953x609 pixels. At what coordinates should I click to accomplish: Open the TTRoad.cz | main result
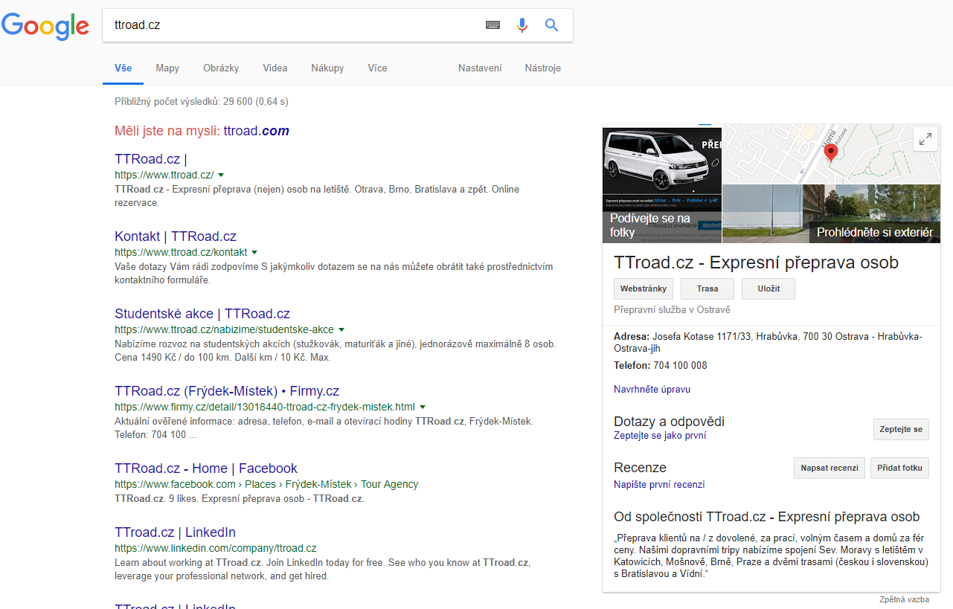coord(151,159)
